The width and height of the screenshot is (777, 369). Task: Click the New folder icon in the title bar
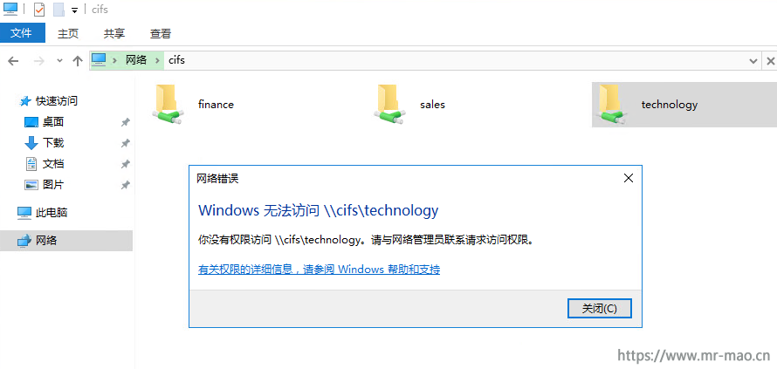(x=59, y=10)
